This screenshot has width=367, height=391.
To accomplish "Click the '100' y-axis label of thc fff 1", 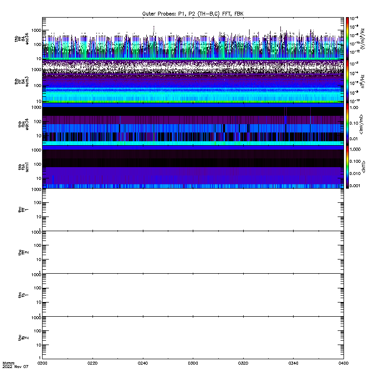I will (38, 203).
